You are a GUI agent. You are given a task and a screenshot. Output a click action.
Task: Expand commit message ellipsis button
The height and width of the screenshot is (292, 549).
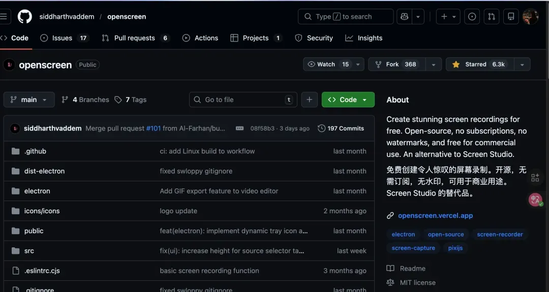click(239, 128)
